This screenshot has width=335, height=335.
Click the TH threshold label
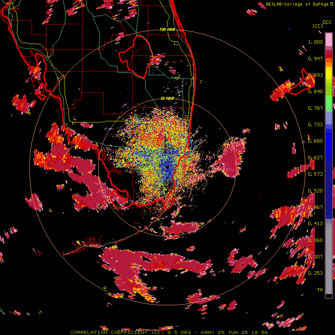(x=320, y=290)
